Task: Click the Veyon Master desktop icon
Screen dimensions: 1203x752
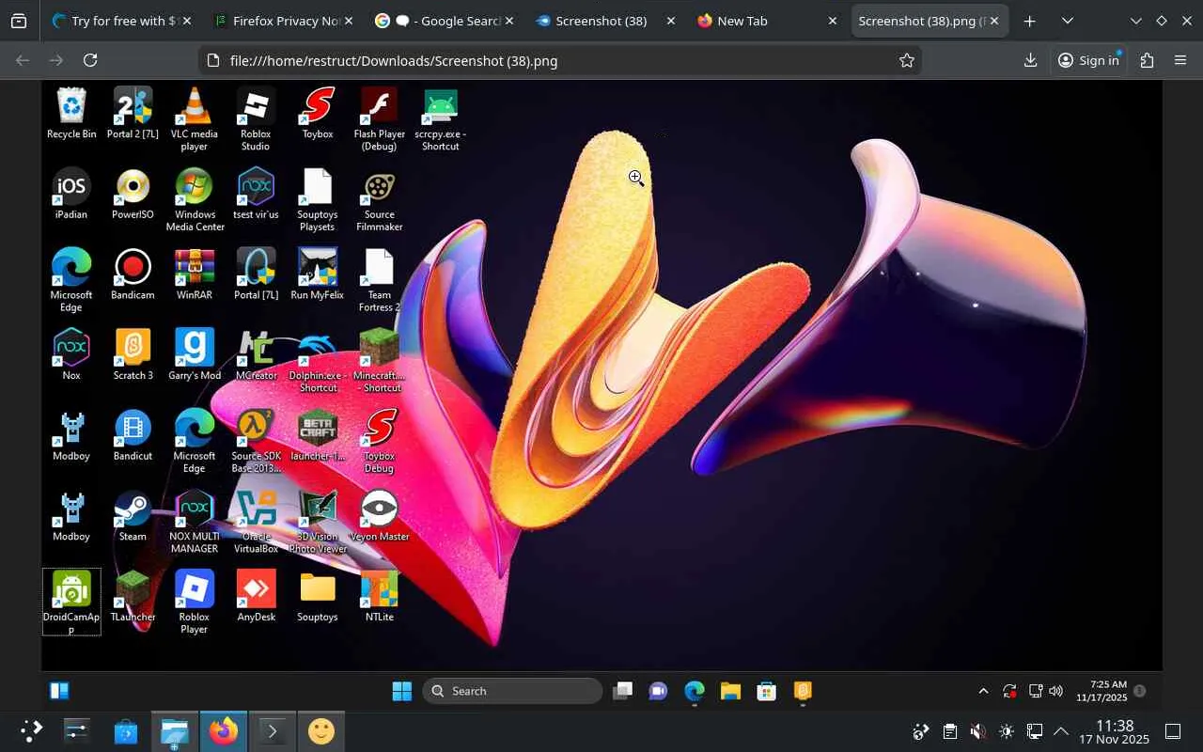Action: (380, 516)
